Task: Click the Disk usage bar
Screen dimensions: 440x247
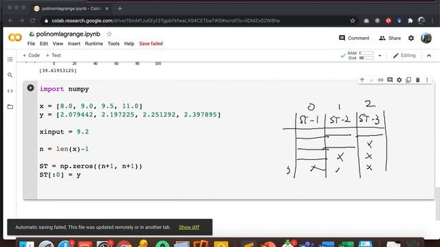Action: click(x=366, y=58)
